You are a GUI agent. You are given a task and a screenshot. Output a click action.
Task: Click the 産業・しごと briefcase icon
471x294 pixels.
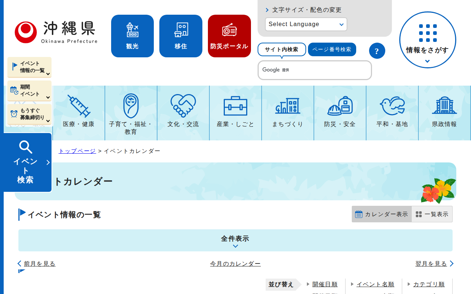pyautogui.click(x=235, y=107)
